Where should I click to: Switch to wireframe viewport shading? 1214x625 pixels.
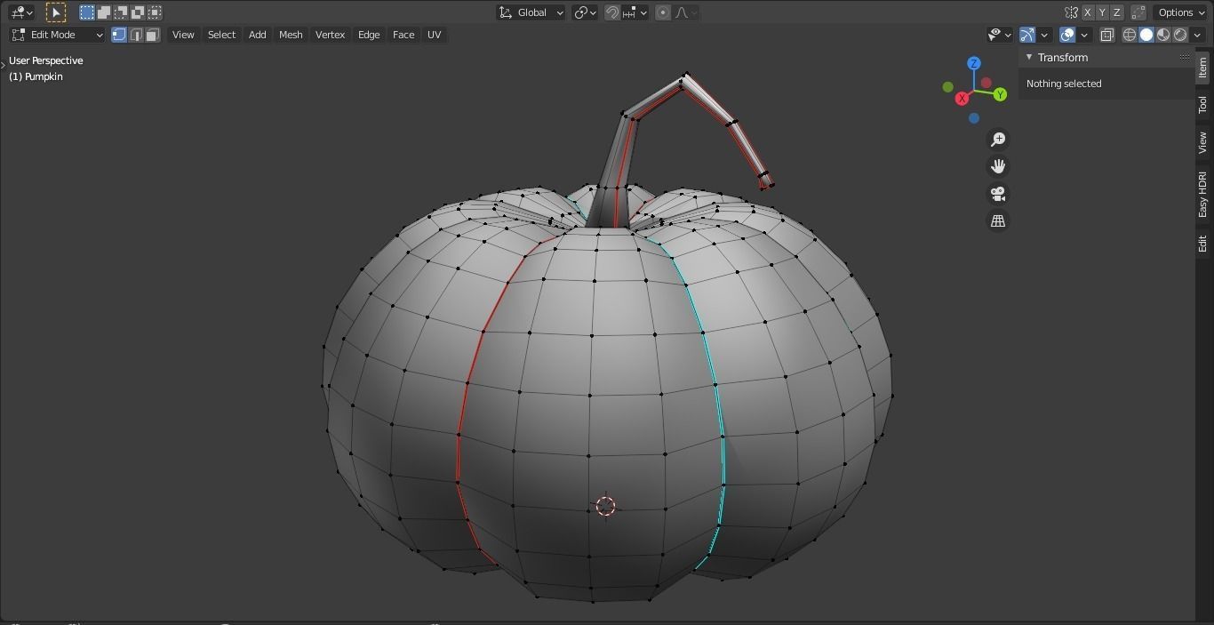coord(1130,35)
